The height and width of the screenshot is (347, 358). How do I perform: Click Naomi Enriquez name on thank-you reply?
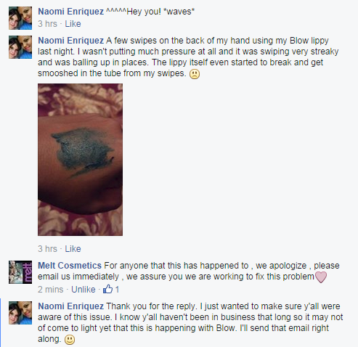coord(71,306)
